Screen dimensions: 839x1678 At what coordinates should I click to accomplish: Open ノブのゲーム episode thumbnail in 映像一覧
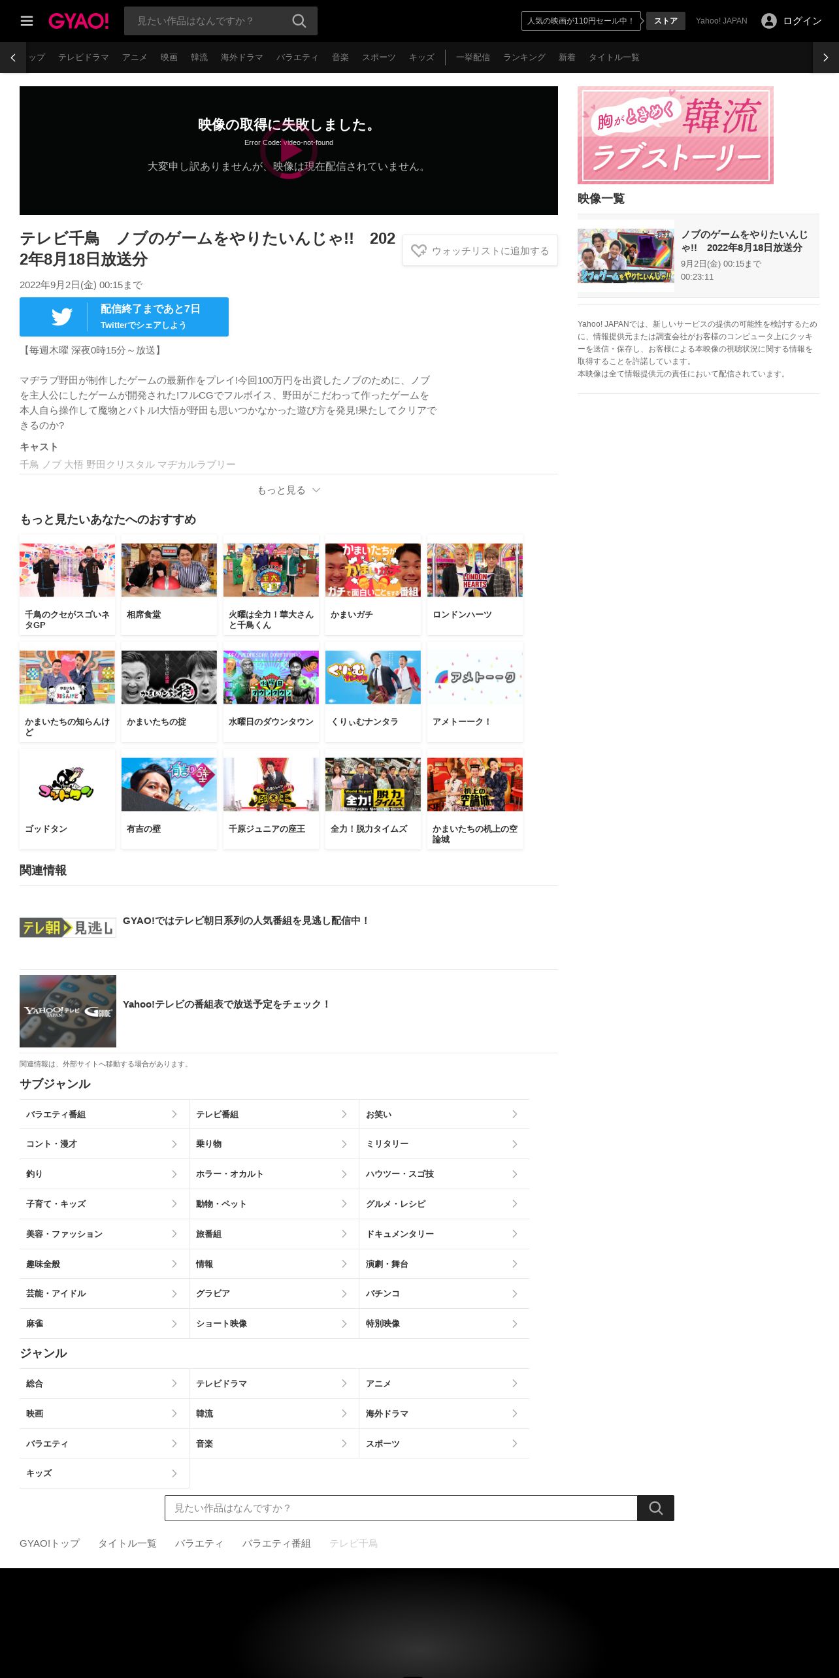click(626, 255)
